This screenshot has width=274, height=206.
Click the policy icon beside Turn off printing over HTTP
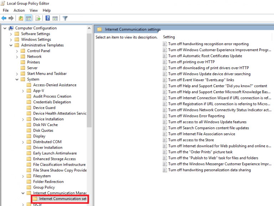coord(164,62)
